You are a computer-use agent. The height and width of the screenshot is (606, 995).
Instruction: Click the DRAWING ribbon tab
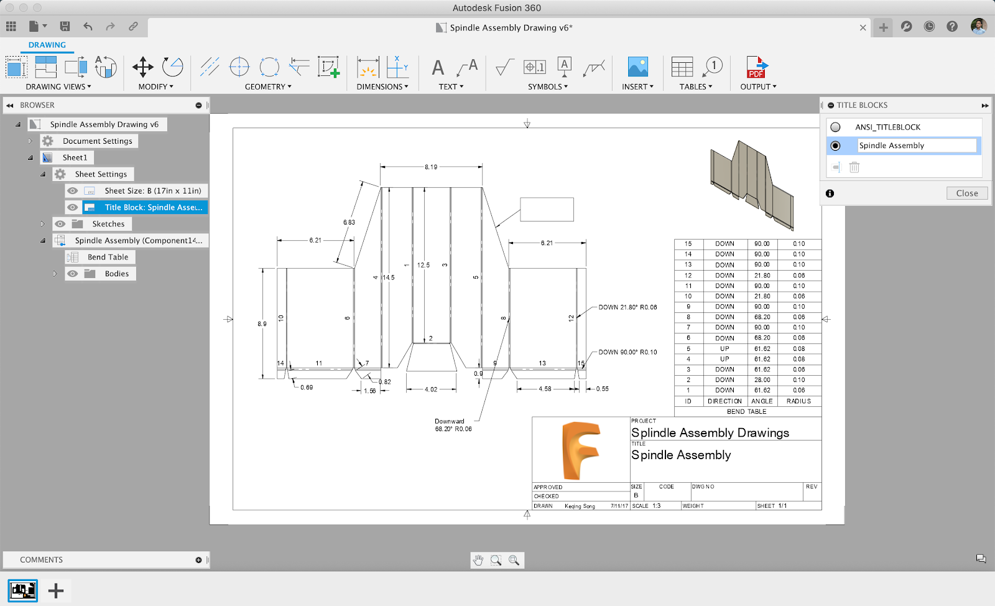47,45
